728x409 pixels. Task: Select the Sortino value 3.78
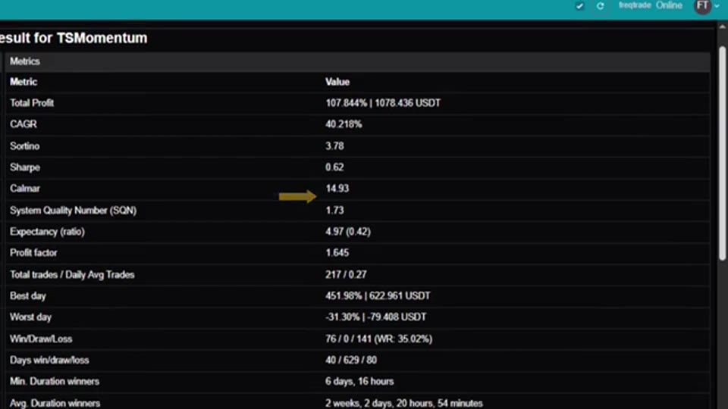[x=334, y=146]
